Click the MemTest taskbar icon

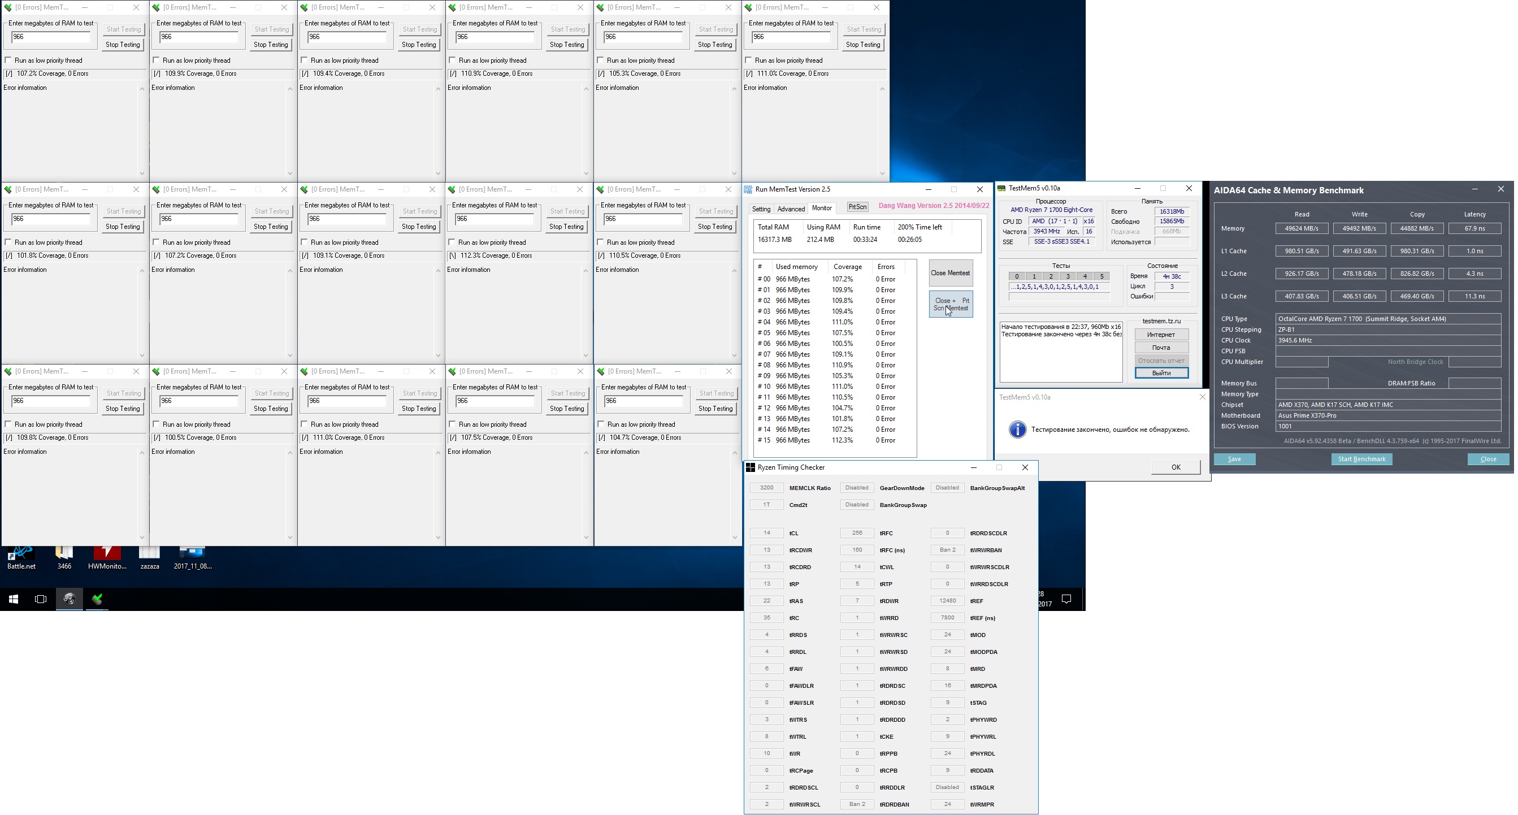[97, 599]
